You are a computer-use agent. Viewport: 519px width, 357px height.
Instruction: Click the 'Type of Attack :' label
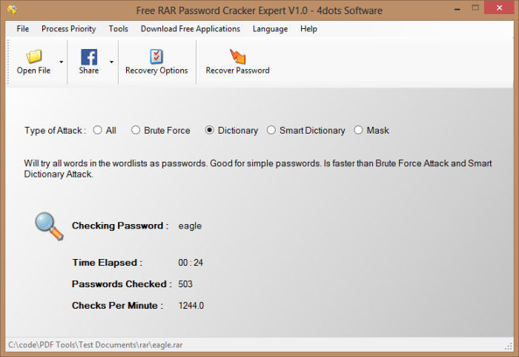click(55, 131)
